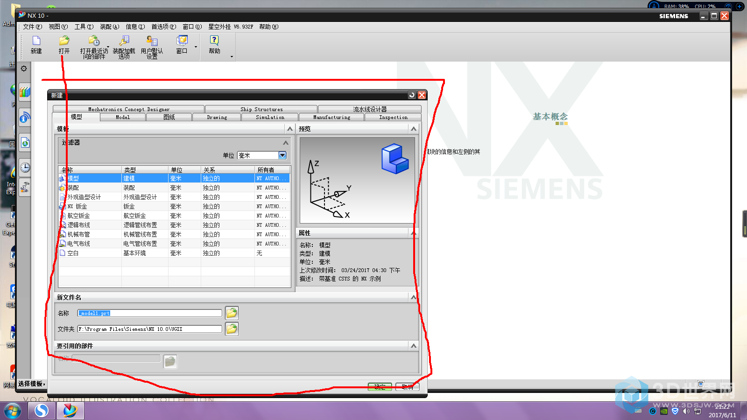Open the 星空外挂 V6.932F menu
This screenshot has height=420, width=747.
point(231,27)
